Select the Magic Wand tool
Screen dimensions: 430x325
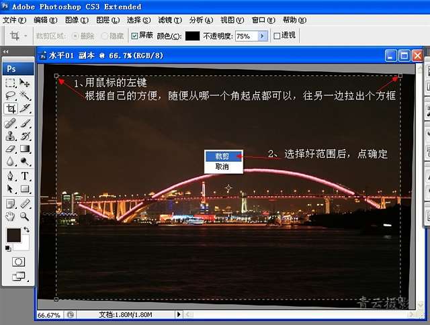25,95
